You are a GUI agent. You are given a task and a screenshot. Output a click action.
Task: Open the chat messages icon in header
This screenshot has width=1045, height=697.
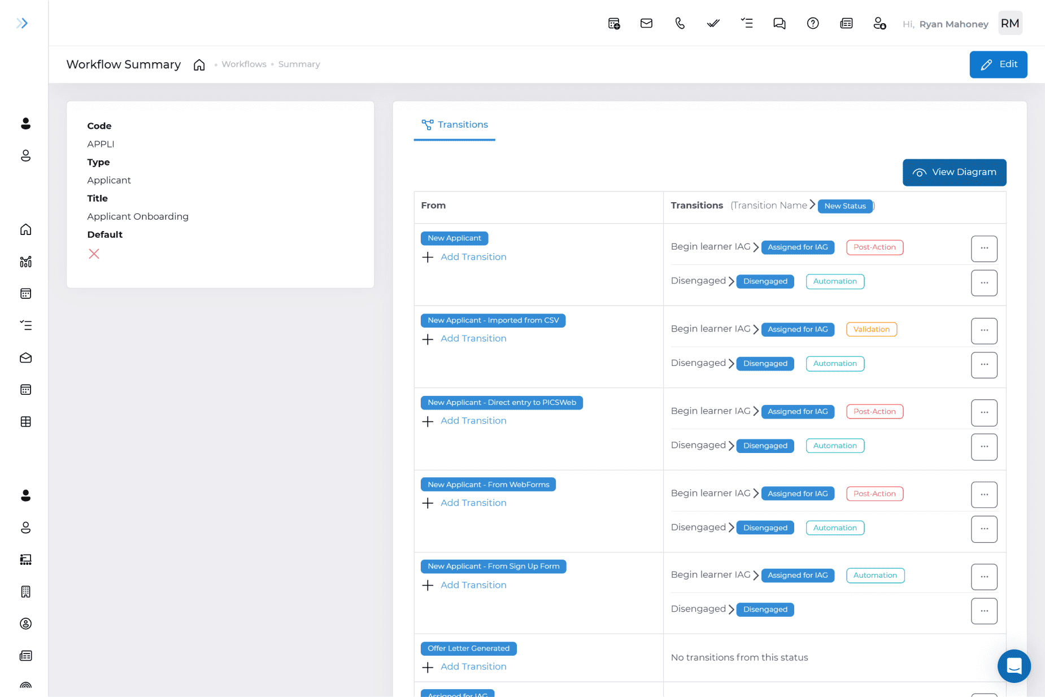coord(779,23)
